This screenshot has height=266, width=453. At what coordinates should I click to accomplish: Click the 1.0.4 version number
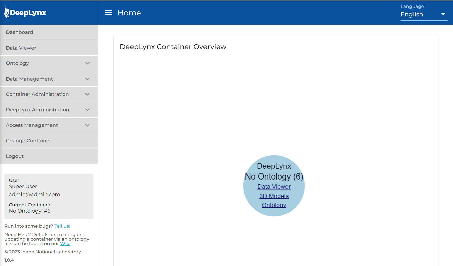9,260
